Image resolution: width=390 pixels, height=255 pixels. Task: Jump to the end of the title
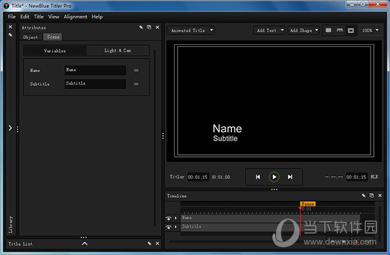coord(290,177)
